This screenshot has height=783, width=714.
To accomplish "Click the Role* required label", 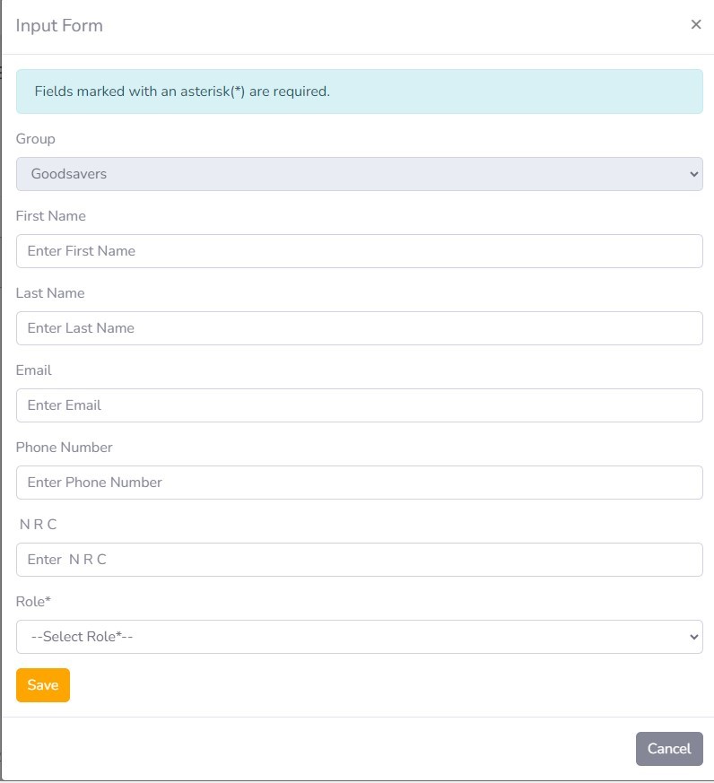I will pyautogui.click(x=33, y=602).
